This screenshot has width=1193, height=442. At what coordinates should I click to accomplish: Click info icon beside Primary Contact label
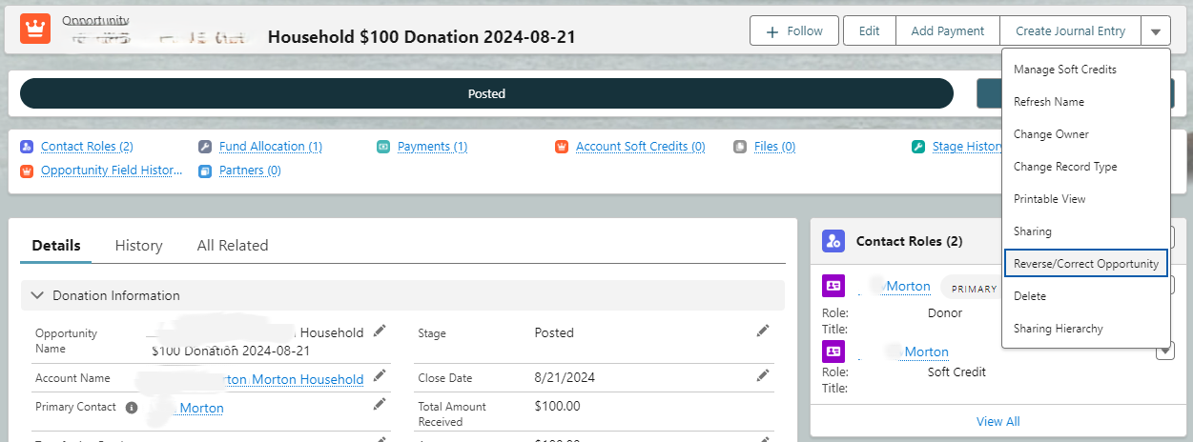(x=132, y=408)
